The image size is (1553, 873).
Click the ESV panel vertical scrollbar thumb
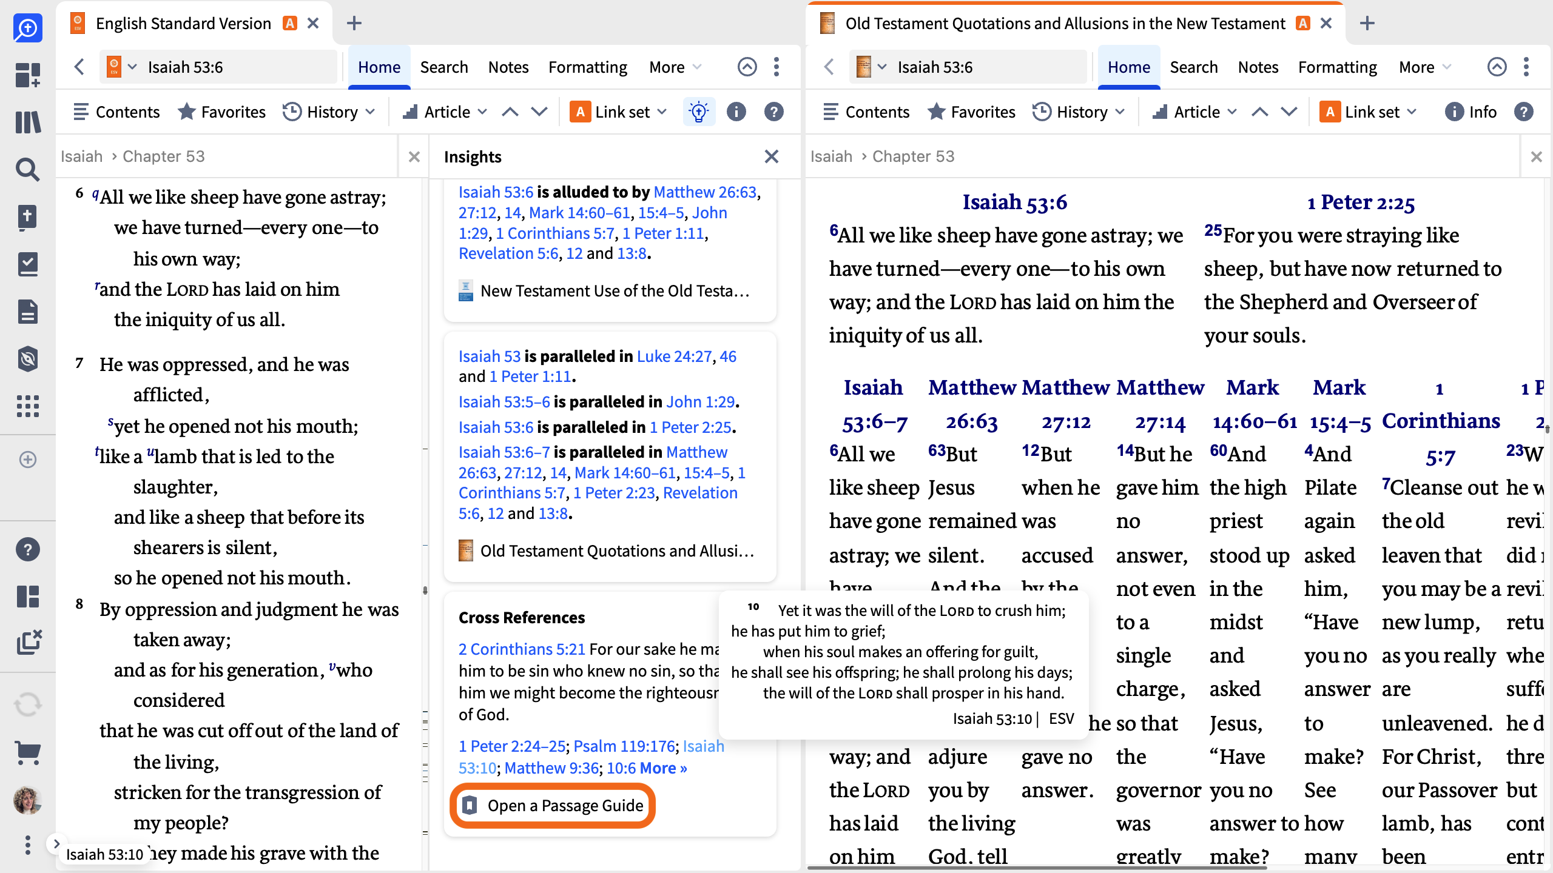pyautogui.click(x=425, y=590)
